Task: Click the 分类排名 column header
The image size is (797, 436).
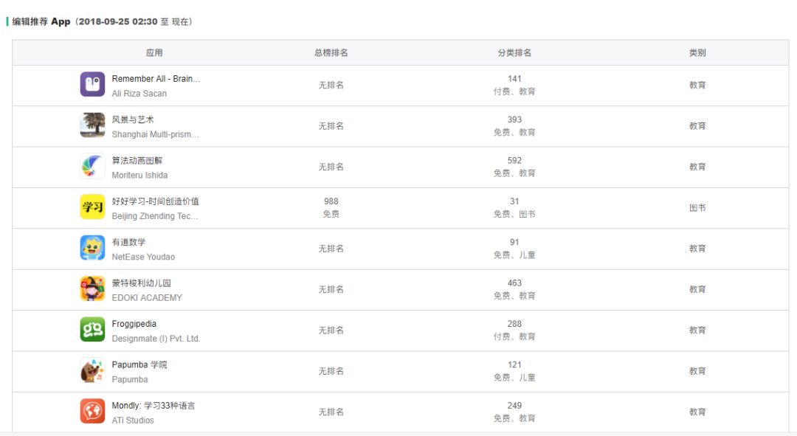Action: tap(514, 52)
